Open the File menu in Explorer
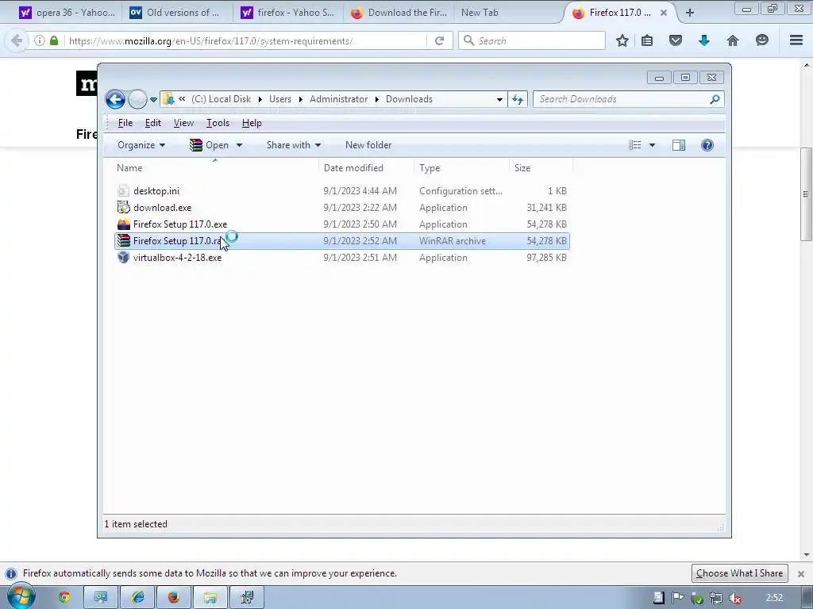 coord(125,123)
